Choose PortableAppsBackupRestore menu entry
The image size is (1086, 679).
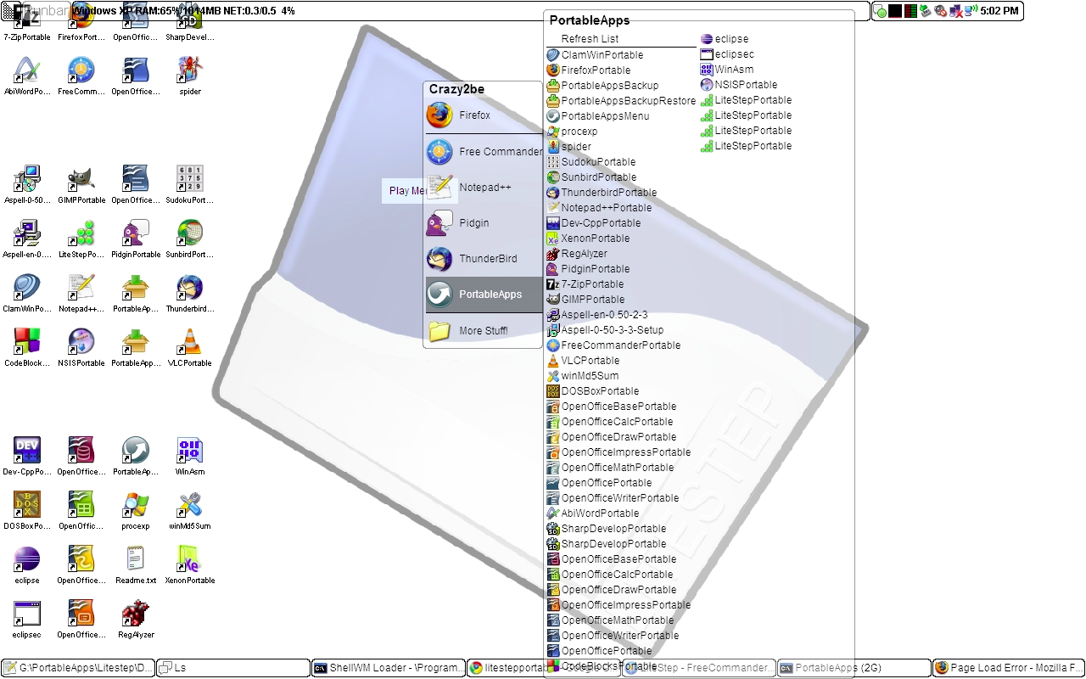coord(622,101)
